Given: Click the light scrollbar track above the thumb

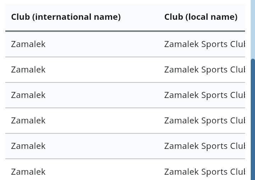Looking at the screenshot, I should tap(253, 28).
